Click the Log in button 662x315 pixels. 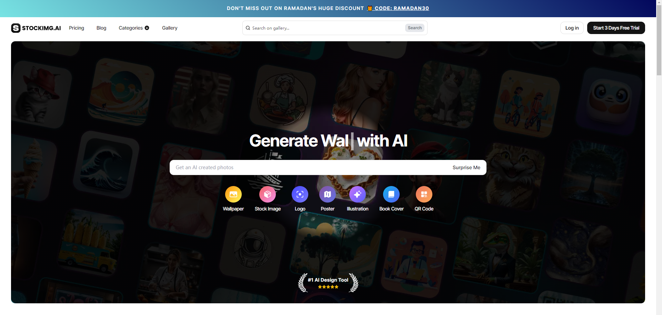tap(572, 28)
